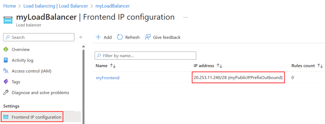Image resolution: width=325 pixels, height=124 pixels.
Task: Click the Refresh circular arrow icon
Action: coord(120,37)
